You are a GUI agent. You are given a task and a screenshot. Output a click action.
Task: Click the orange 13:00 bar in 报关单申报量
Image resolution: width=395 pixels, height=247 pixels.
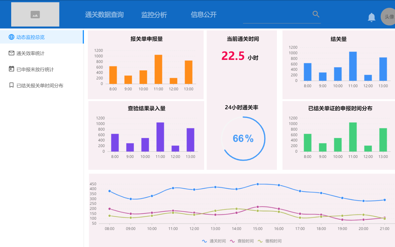[189, 72]
